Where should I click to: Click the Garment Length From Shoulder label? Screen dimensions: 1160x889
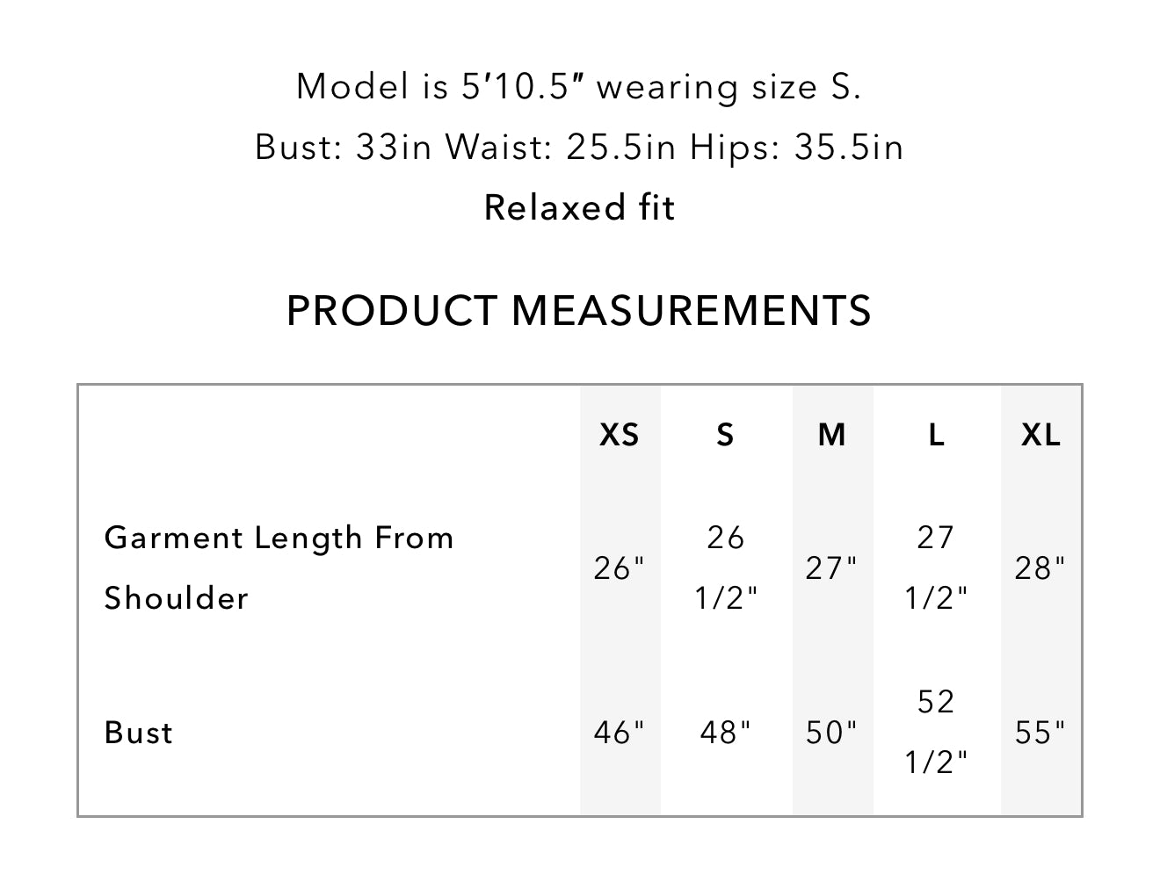click(279, 567)
